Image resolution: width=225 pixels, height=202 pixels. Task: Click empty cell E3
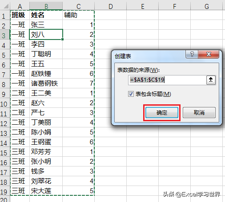click(x=143, y=35)
